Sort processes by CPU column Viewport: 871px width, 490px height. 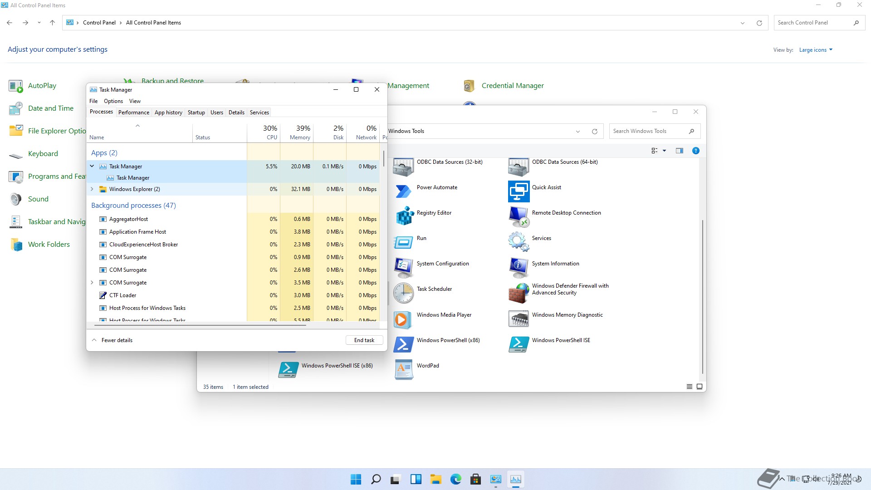(x=264, y=132)
